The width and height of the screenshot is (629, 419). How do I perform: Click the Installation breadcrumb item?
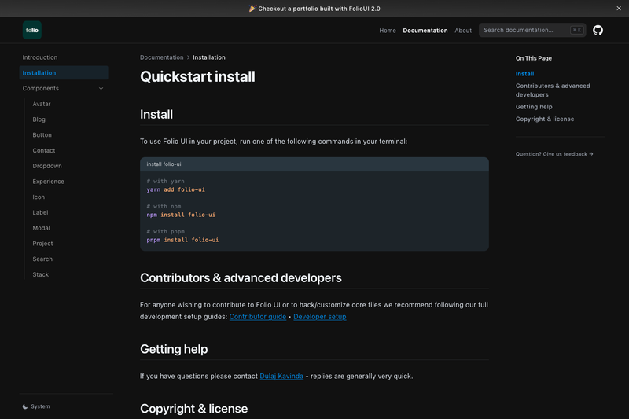pyautogui.click(x=209, y=57)
